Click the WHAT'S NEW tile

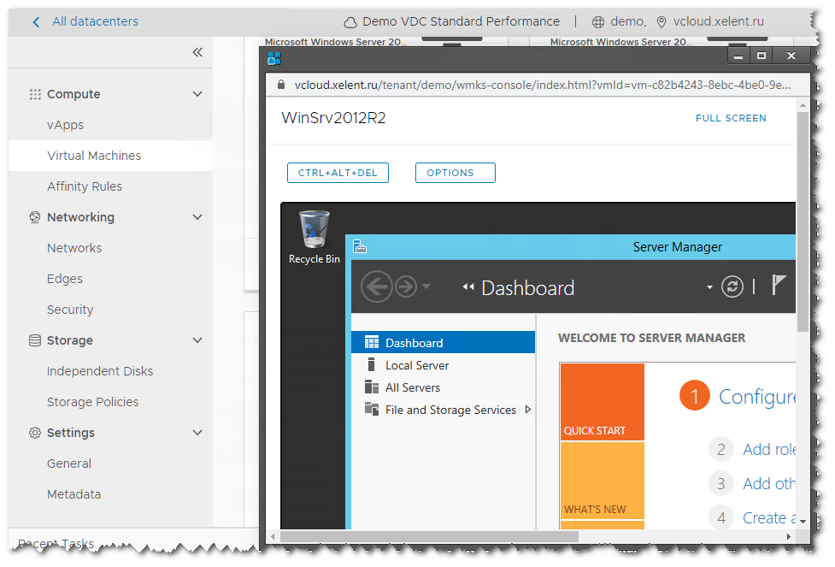[603, 481]
